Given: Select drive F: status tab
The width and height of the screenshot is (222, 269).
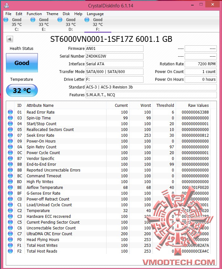Looking at the screenshot, I should [98, 24].
